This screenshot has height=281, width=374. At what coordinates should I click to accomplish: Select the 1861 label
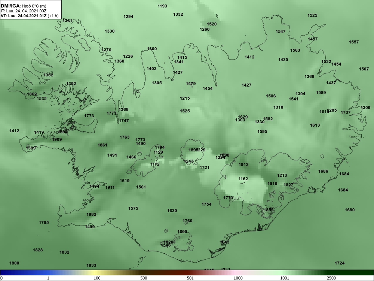point(102,145)
